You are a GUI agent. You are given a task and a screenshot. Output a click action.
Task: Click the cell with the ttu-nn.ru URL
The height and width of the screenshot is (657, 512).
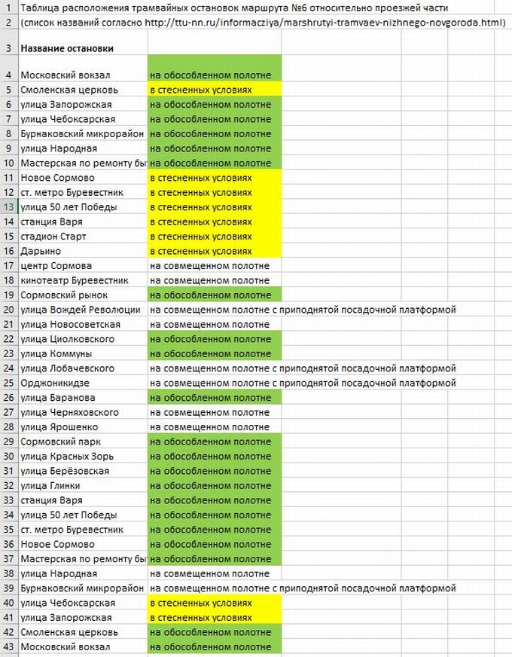point(263,22)
